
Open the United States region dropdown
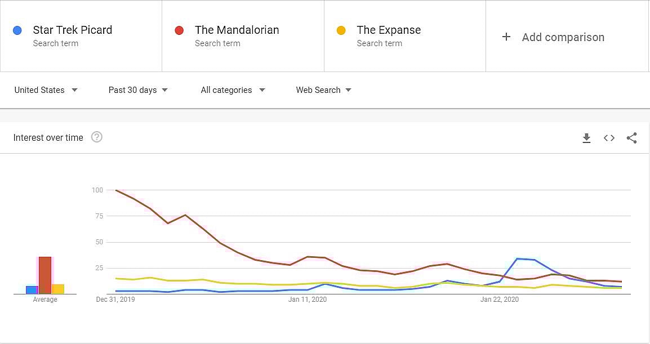coord(46,90)
